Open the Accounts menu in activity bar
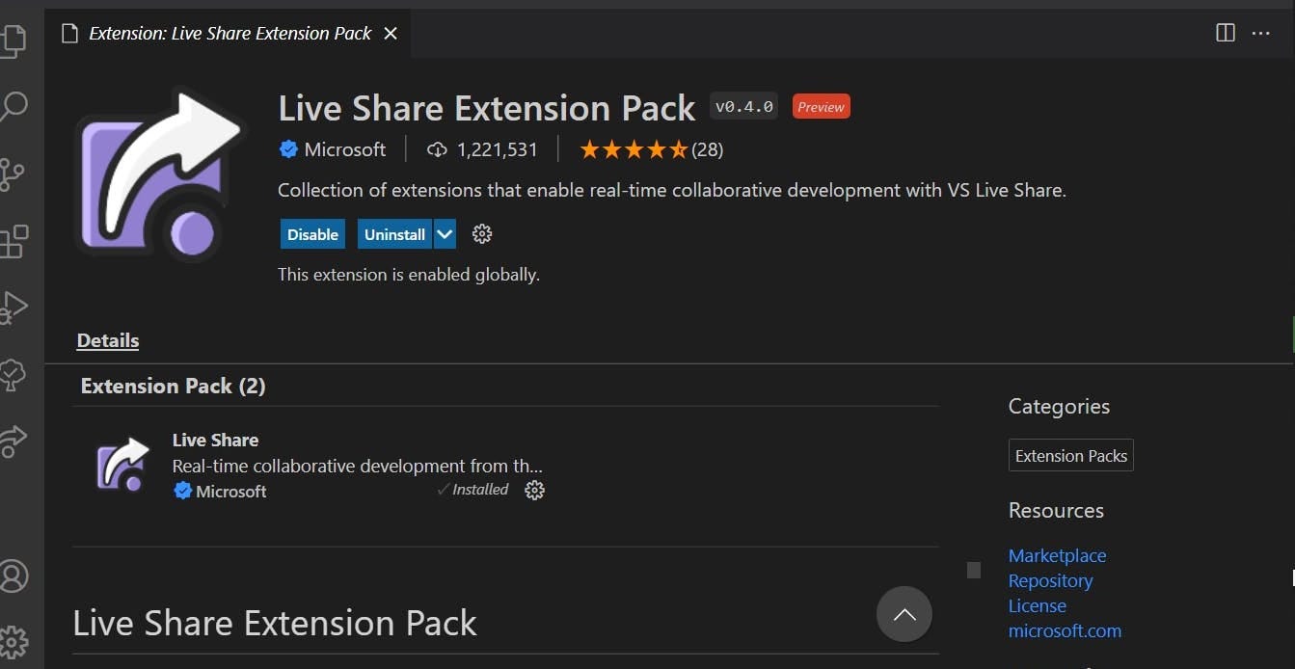Screen dimensions: 1295x669 [x=14, y=575]
